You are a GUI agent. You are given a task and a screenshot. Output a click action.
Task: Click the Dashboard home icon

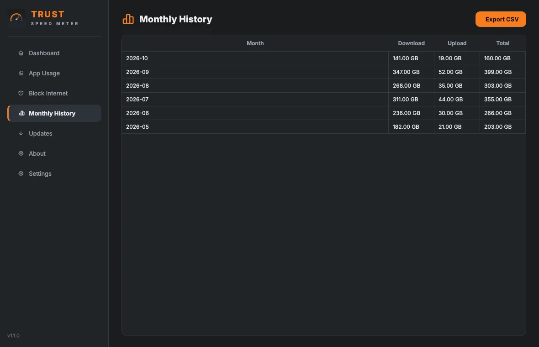21,53
